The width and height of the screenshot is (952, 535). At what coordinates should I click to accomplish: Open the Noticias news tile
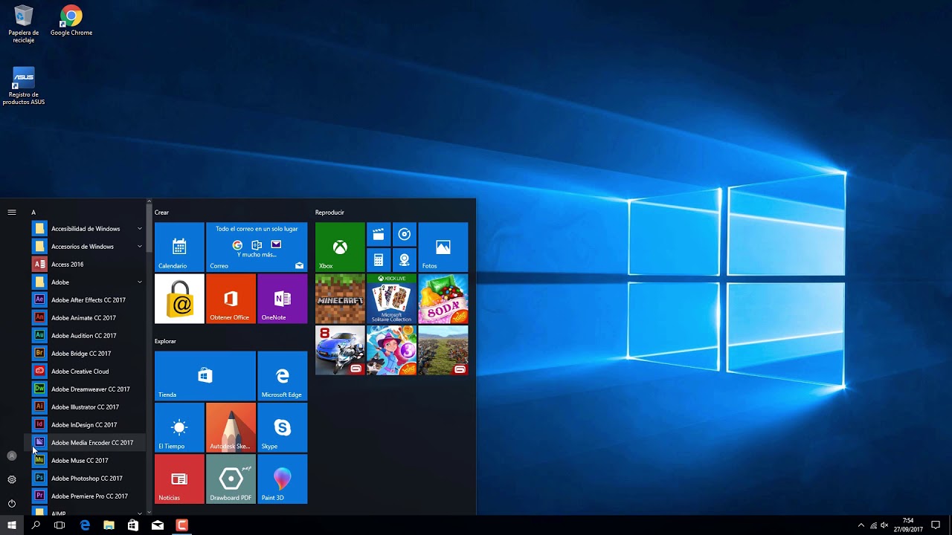tap(179, 479)
